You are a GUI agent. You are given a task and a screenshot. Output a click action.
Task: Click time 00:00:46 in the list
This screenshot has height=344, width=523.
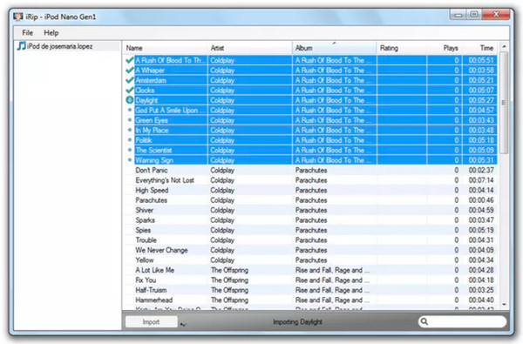tap(481, 200)
